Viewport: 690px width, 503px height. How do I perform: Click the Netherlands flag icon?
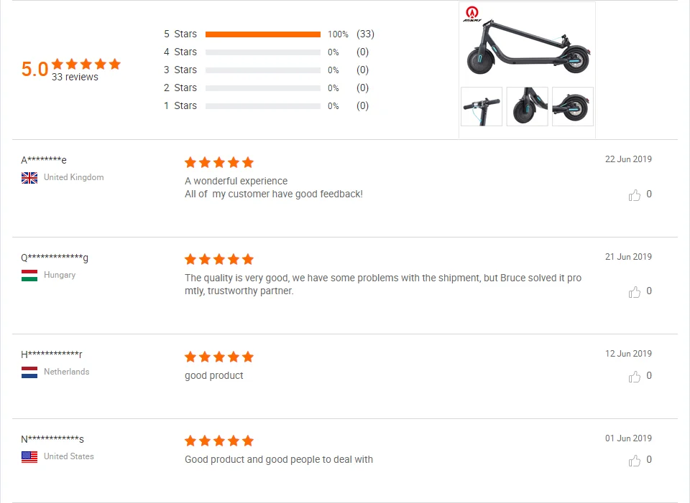pos(29,372)
